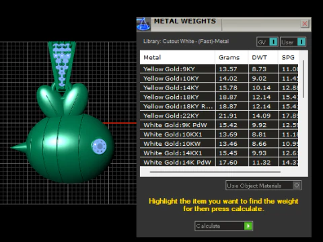
Task: Click the vertical scrollbar of metals table
Action: coord(303,79)
